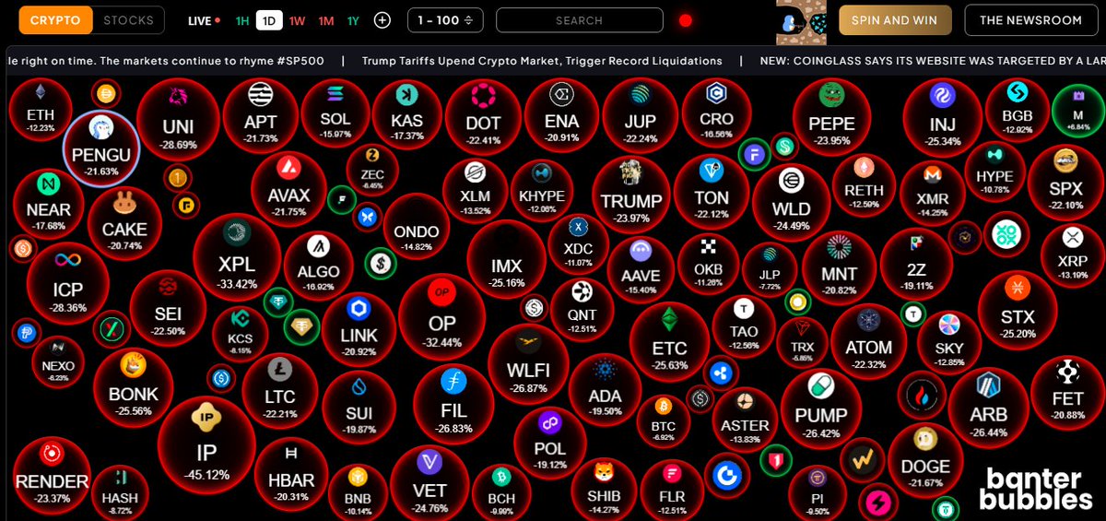Image resolution: width=1106 pixels, height=521 pixels.
Task: Select the PEPE bubble
Action: click(x=831, y=118)
